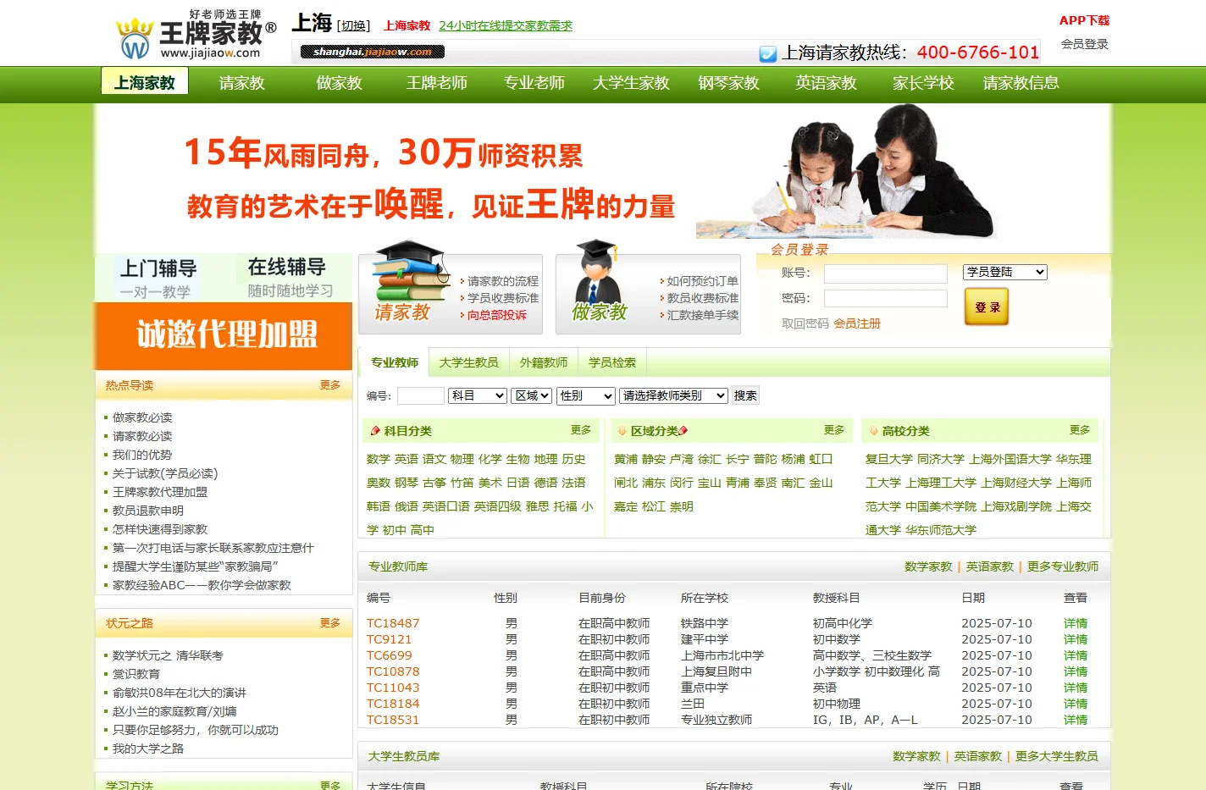Open the 怎样快速得到家教 article

160,529
